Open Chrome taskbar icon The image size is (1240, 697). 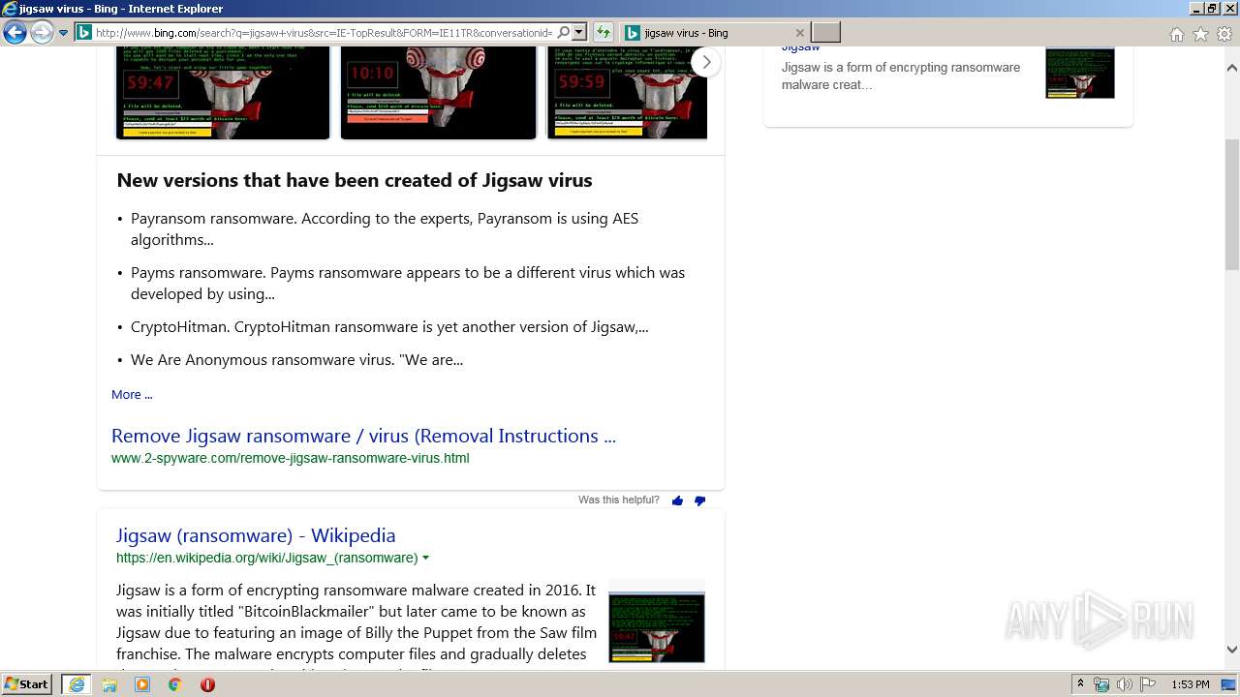pyautogui.click(x=174, y=684)
